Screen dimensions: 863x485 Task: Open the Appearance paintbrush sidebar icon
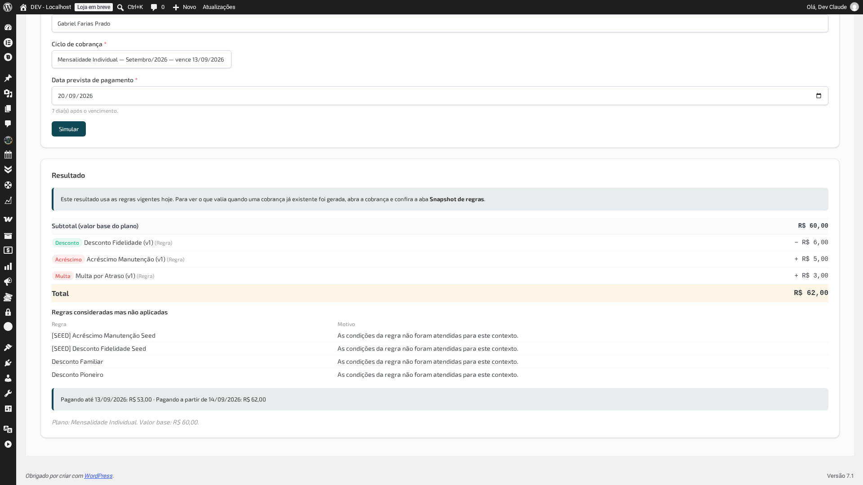[x=8, y=348]
